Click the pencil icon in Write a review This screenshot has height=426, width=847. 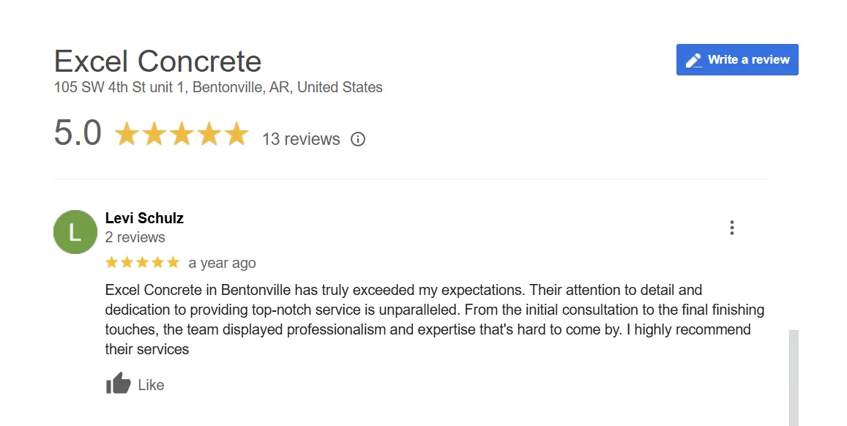point(693,60)
